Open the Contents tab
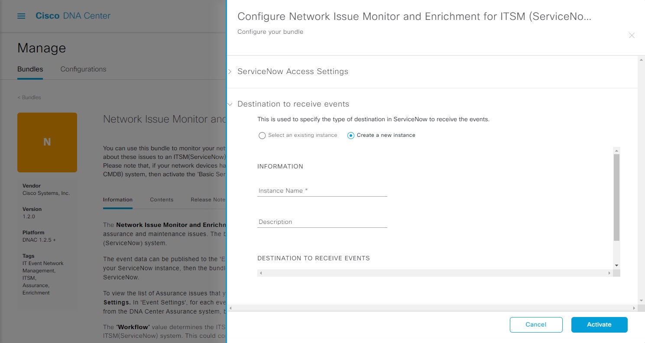 pyautogui.click(x=162, y=200)
